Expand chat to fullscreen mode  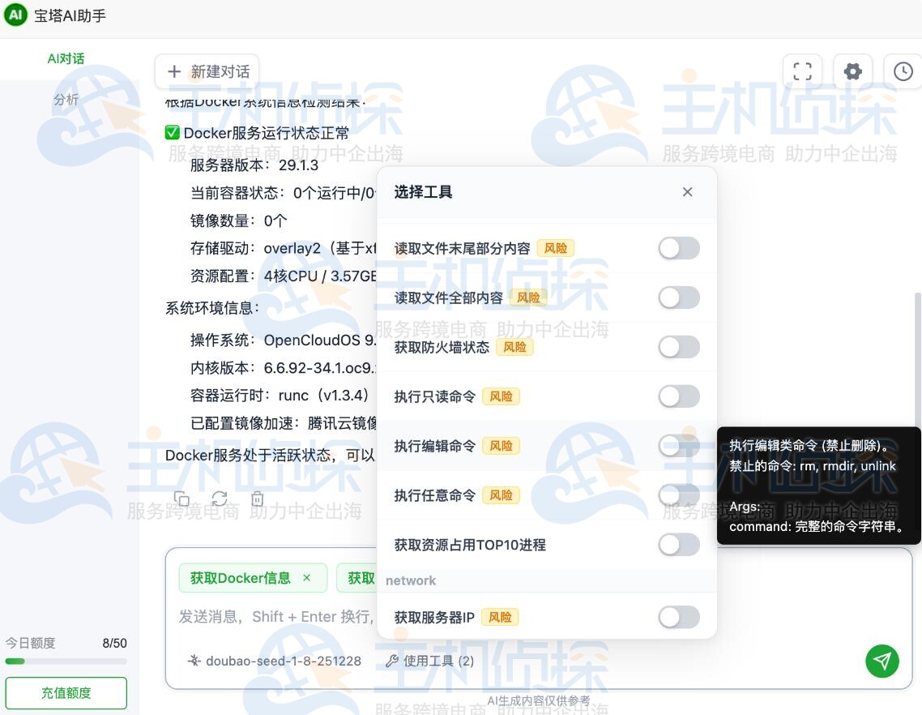pos(802,71)
